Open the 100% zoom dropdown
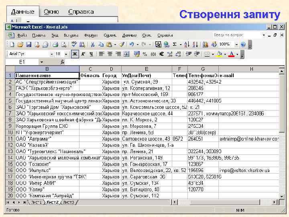This screenshot has width=289, height=217. 236,45
